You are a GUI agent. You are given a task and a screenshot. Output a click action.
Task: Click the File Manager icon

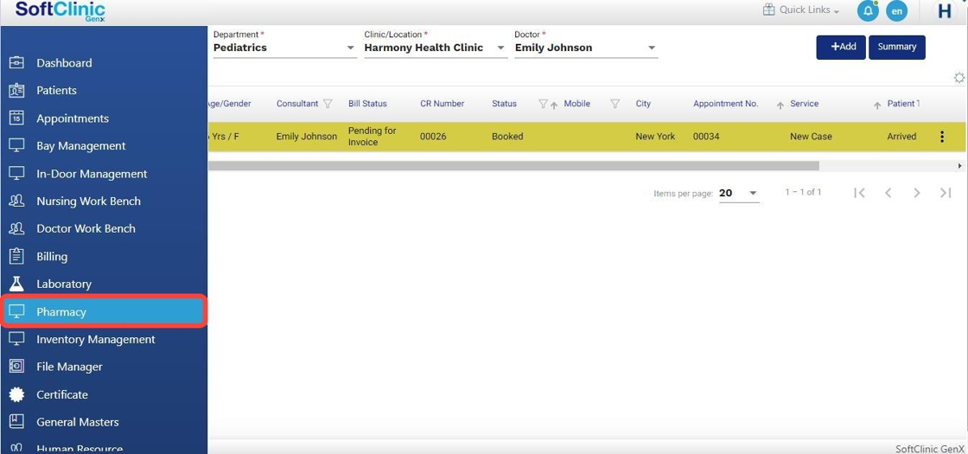(x=16, y=367)
